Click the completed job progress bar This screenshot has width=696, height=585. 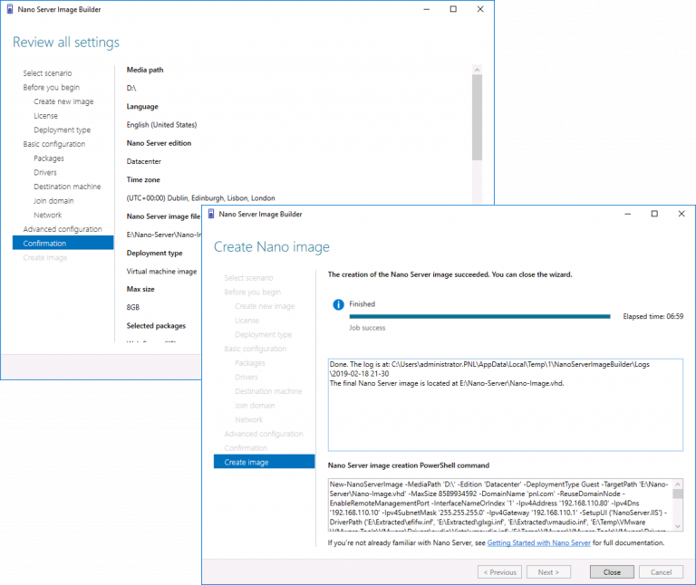(479, 317)
